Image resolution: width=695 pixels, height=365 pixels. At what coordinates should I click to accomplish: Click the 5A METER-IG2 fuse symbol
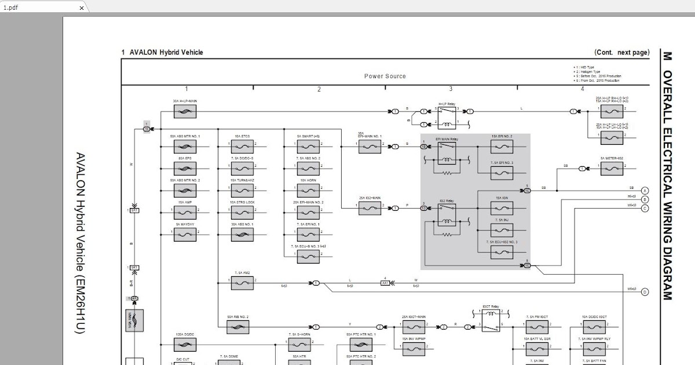click(612, 169)
